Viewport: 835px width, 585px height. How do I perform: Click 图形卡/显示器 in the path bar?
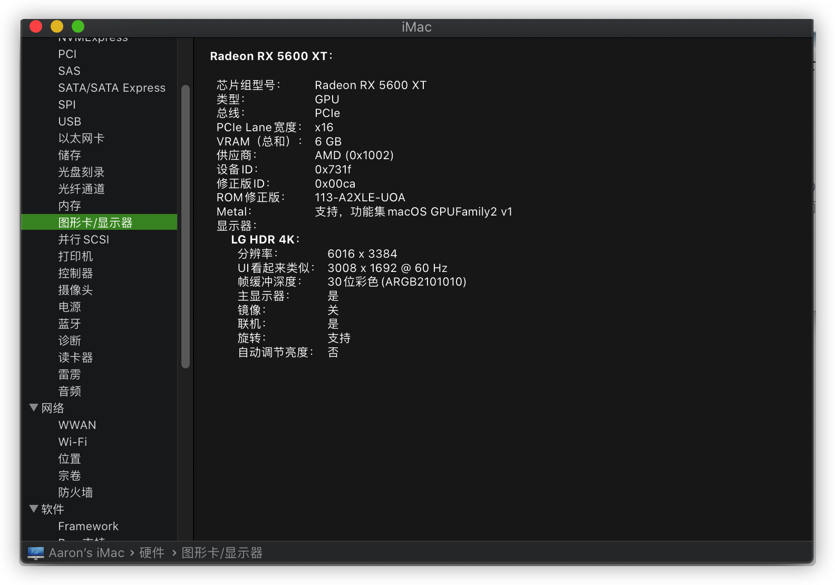[222, 553]
